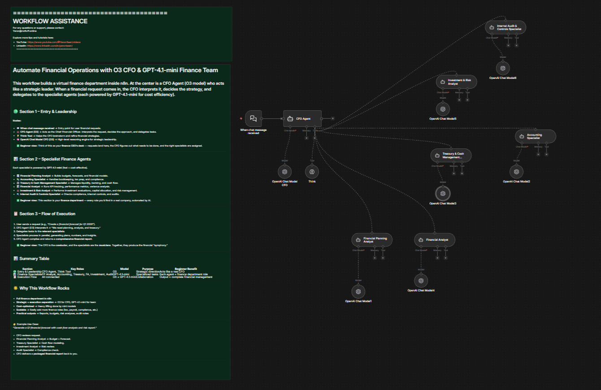Screen dimensions: 601x390
Task: Select the OpenAI Chat Model4 node
Action: coord(420,282)
